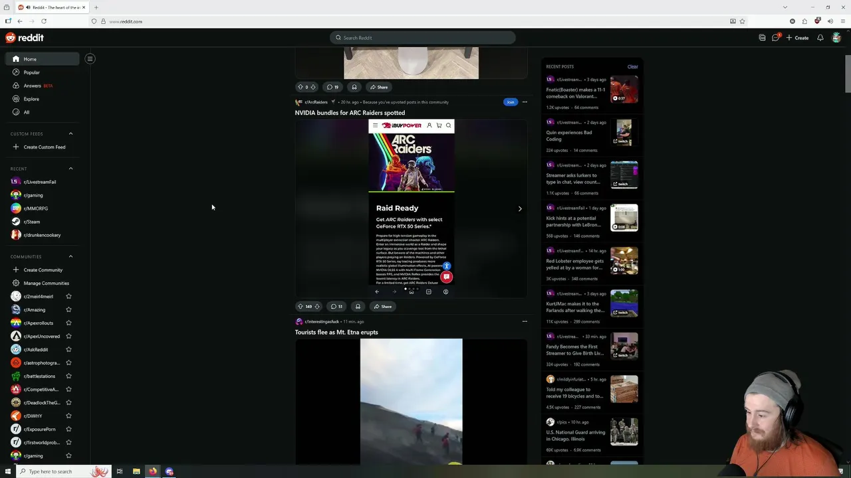Open the U.S. National Guard recent post thumbnail
The width and height of the screenshot is (851, 478).
click(624, 432)
